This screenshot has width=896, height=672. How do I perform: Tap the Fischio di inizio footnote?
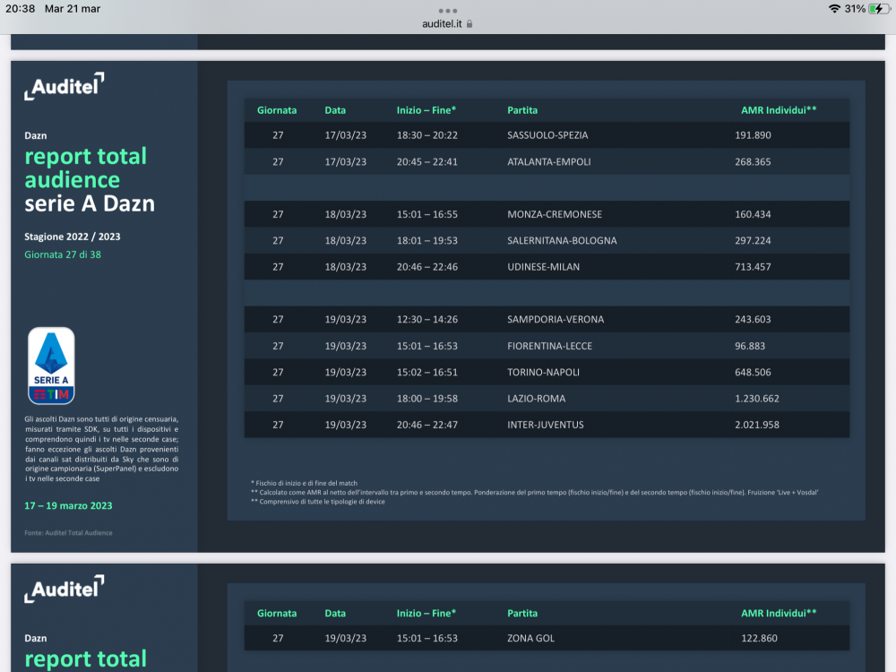tap(304, 483)
